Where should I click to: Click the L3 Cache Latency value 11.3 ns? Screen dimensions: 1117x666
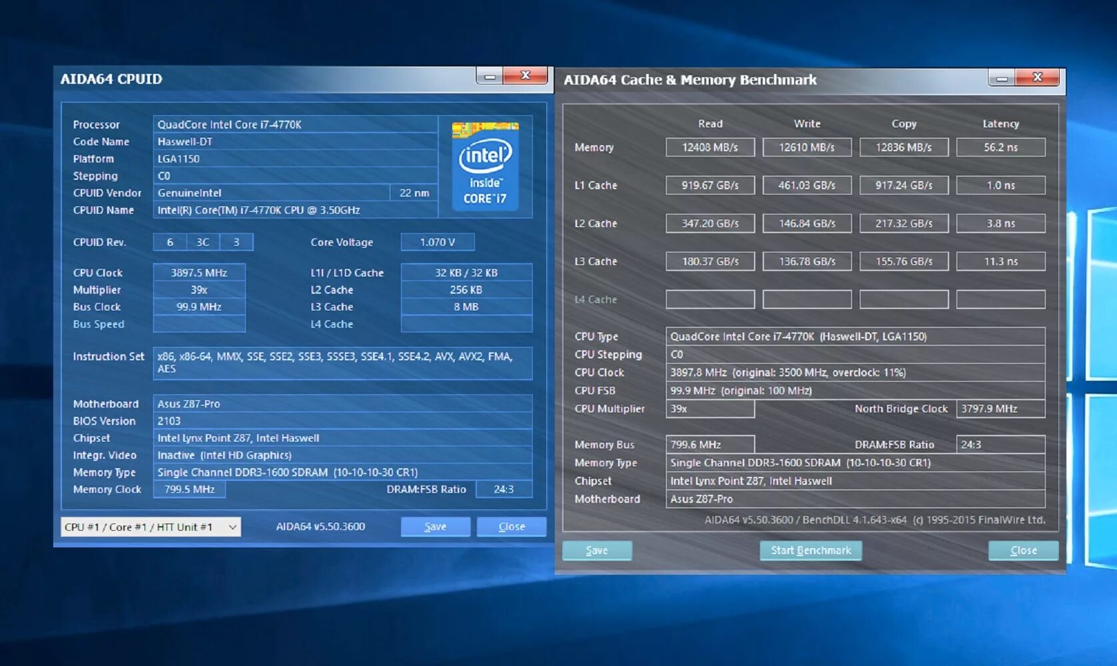click(1000, 261)
